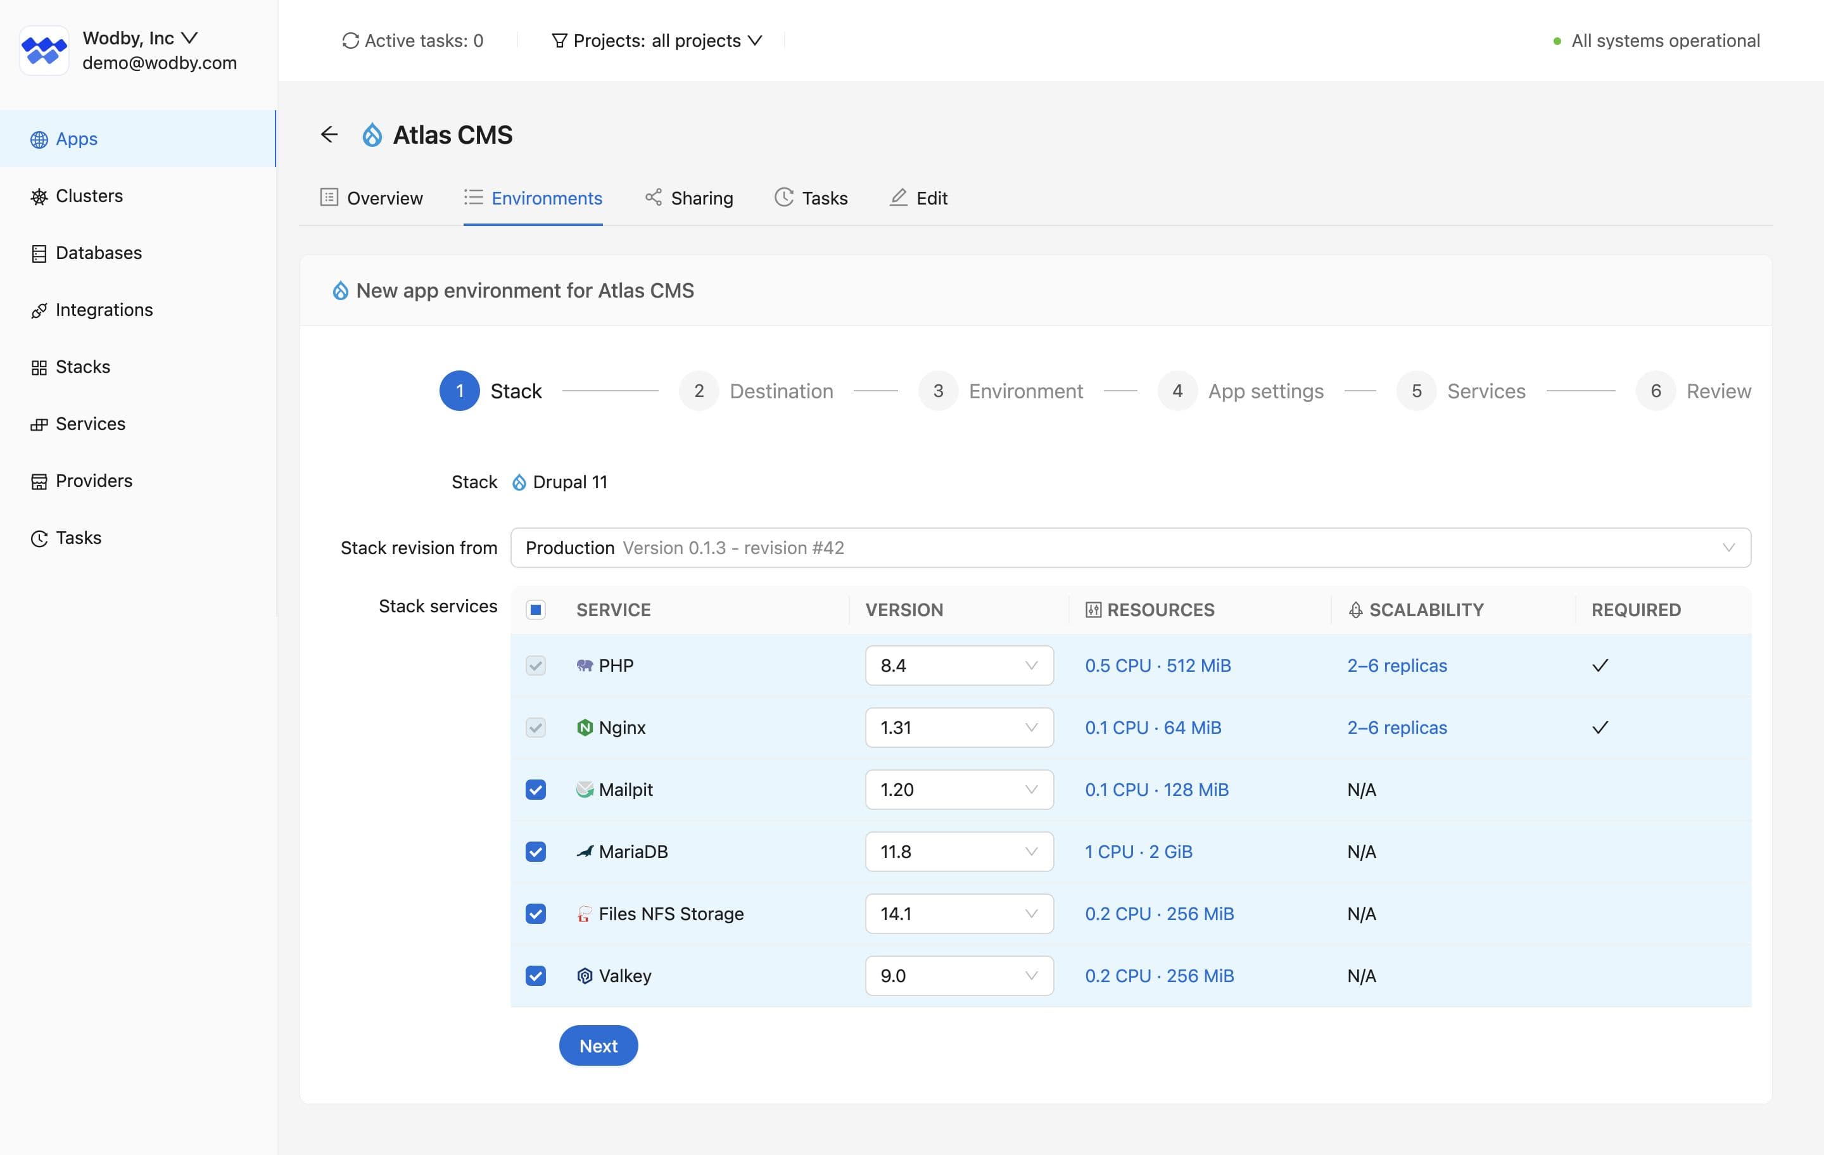Viewport: 1824px width, 1155px height.
Task: Uncheck the Valkey service checkbox
Action: pyautogui.click(x=536, y=976)
